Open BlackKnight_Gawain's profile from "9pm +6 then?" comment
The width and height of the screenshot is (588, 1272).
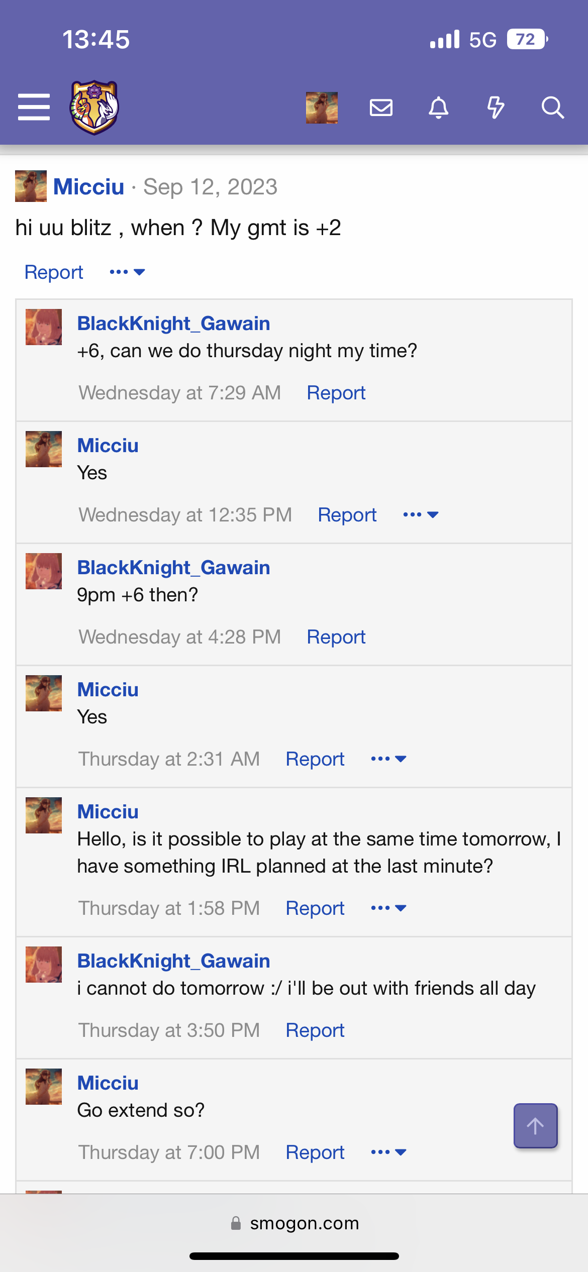(x=173, y=568)
